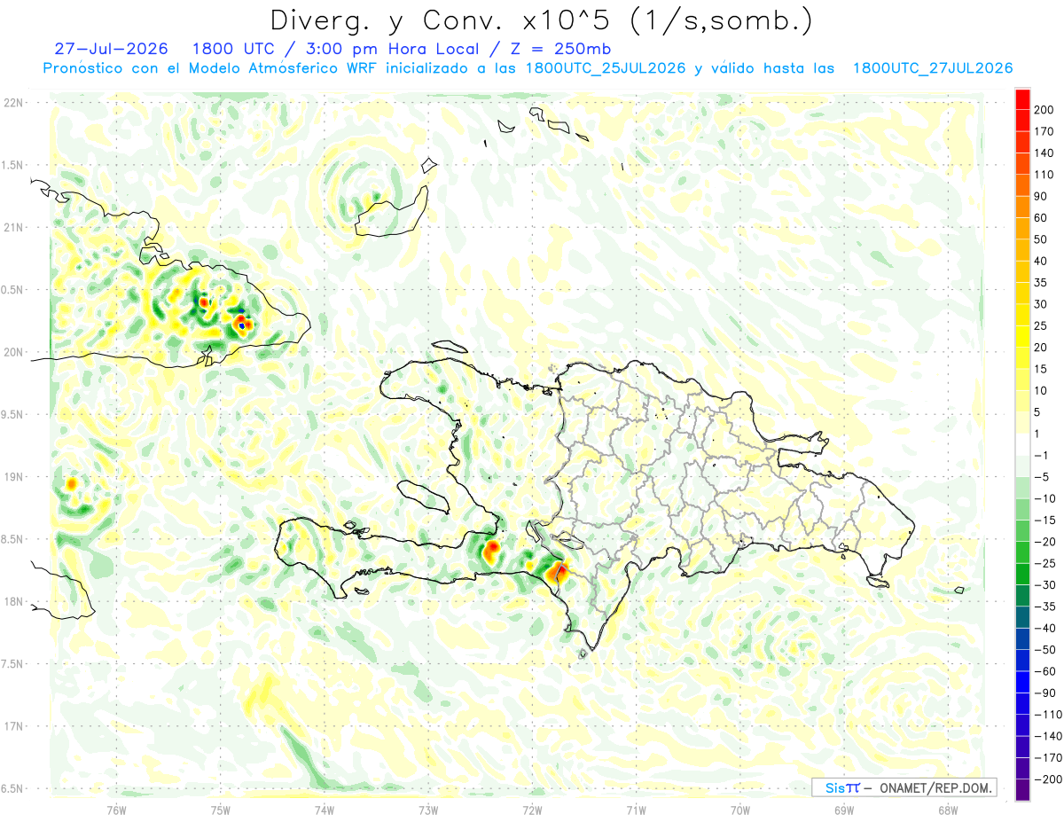The image size is (1064, 822).
Task: Click the '74W' longitude label
Action: click(x=324, y=810)
